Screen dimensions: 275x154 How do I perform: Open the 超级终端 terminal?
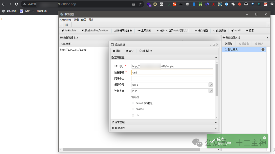coord(219,30)
